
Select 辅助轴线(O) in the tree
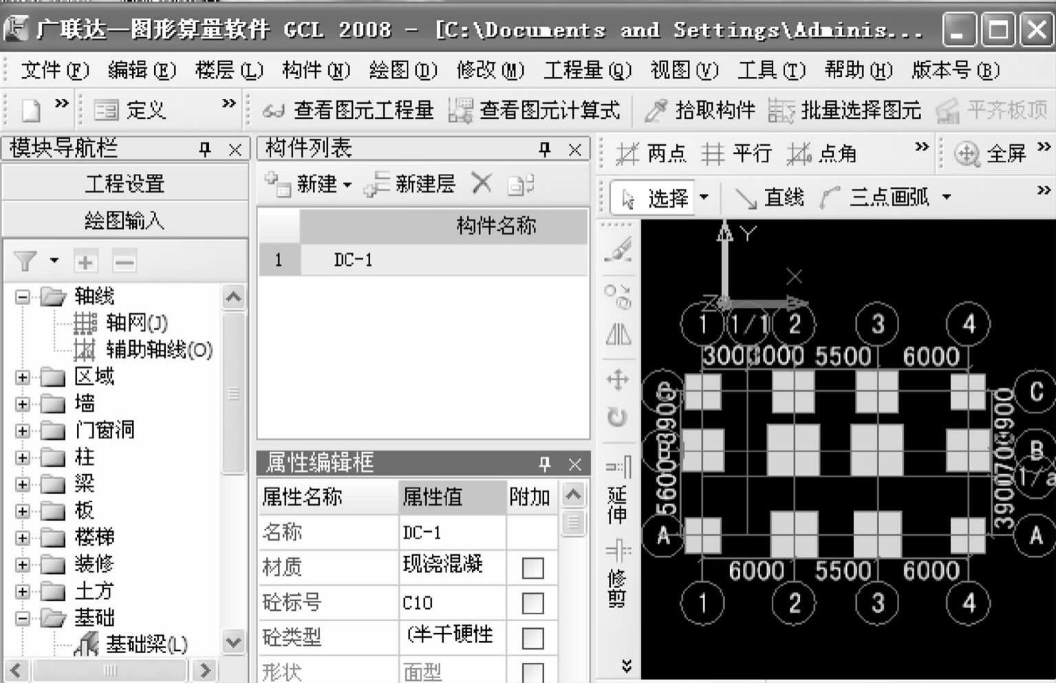tap(144, 350)
